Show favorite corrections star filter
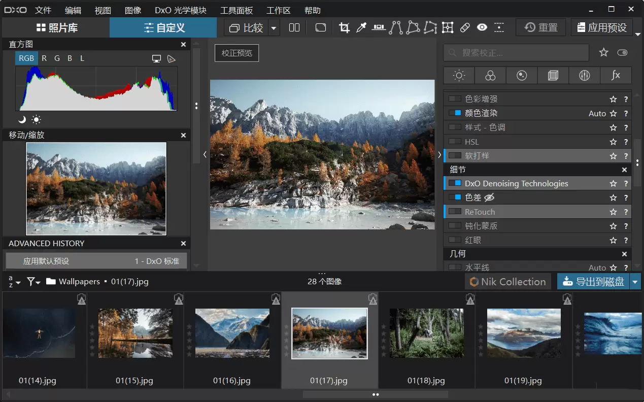644x402 pixels. coord(603,52)
